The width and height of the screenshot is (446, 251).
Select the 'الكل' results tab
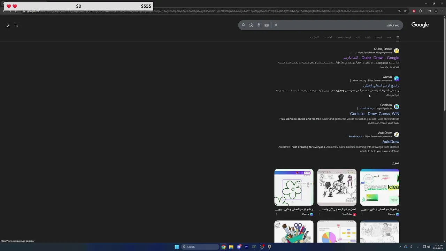[397, 37]
